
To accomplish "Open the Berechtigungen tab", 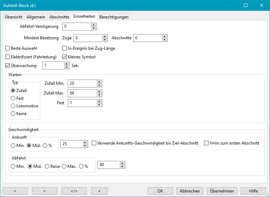I will [114, 17].
